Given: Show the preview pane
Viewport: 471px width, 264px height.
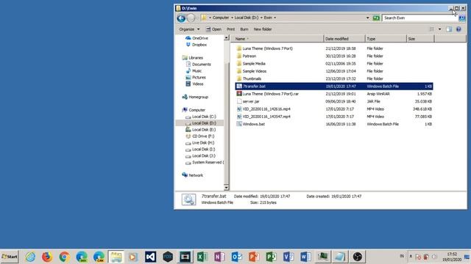Looking at the screenshot, I should pyautogui.click(x=449, y=29).
